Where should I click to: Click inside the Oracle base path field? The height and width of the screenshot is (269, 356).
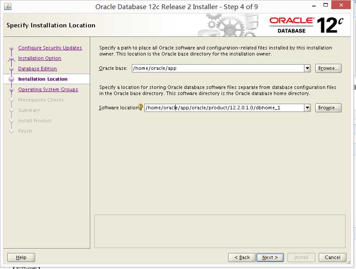click(x=218, y=68)
